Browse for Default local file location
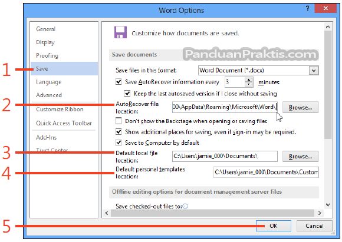Viewport: 342px width, 242px height. point(300,157)
